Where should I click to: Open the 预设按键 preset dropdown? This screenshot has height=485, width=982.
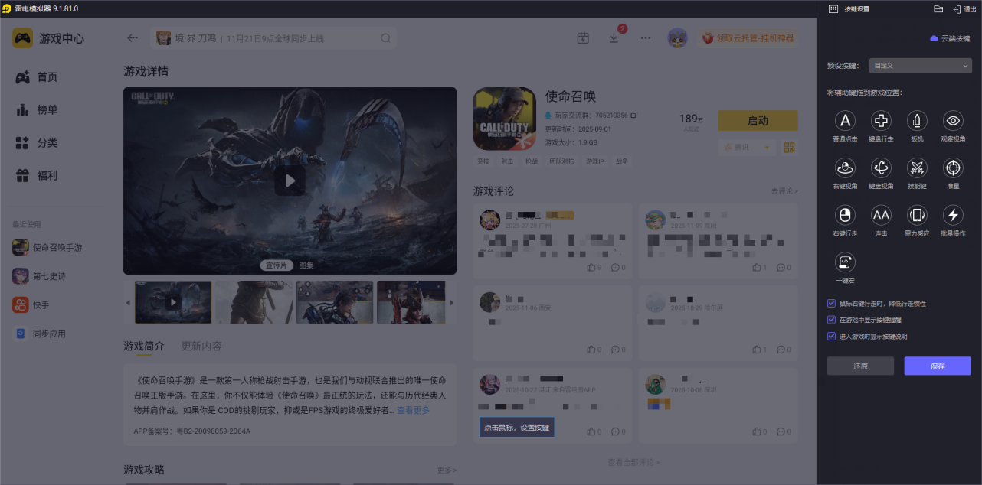coord(921,66)
